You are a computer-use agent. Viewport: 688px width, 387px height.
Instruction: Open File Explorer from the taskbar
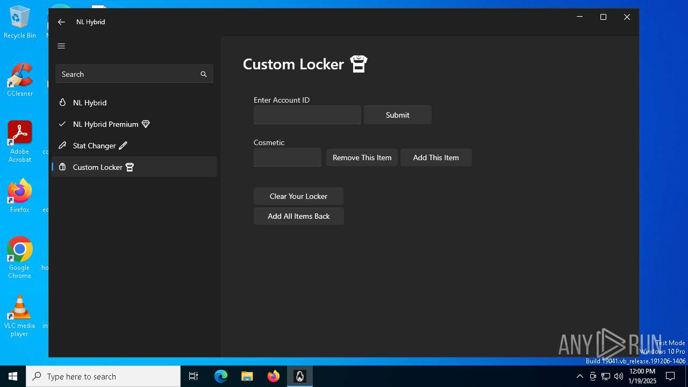pos(247,376)
